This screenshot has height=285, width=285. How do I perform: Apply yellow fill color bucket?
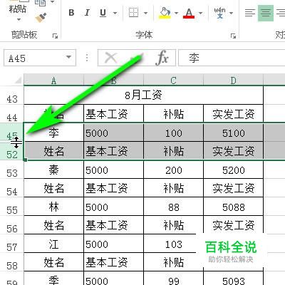[165, 13]
